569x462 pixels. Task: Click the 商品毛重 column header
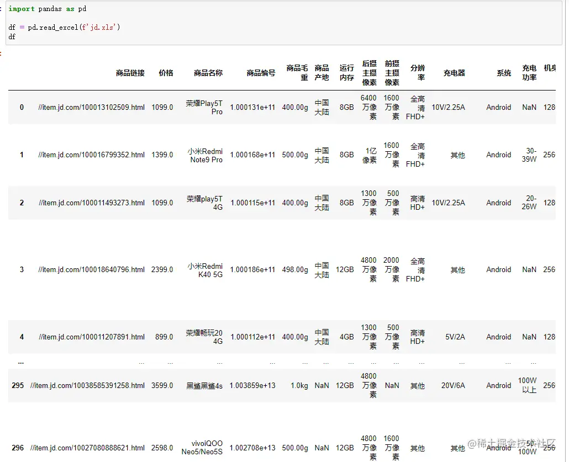[x=297, y=73]
